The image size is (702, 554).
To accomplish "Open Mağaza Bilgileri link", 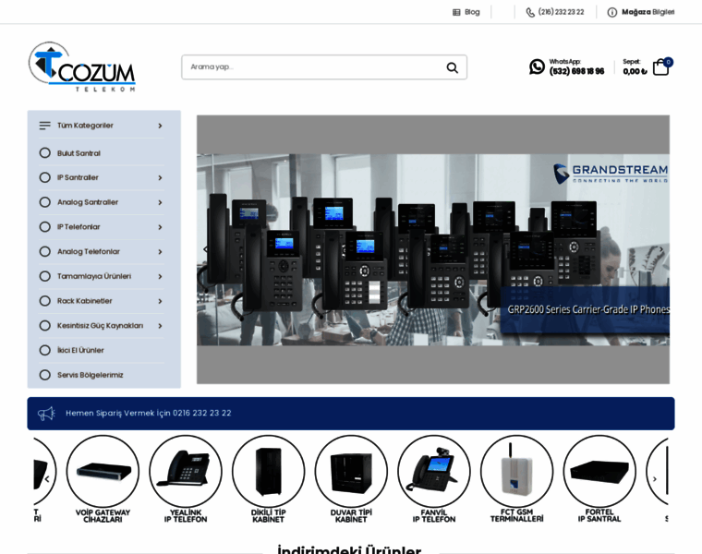I will (648, 12).
